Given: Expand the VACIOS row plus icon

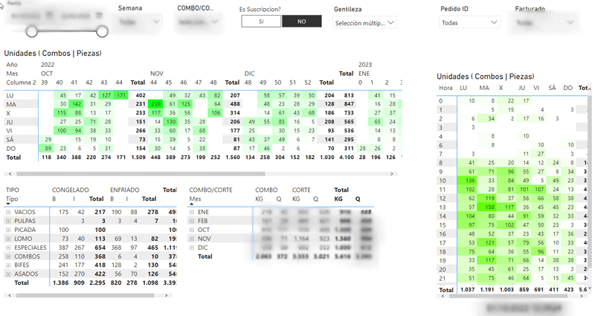Looking at the screenshot, I should click(x=8, y=212).
